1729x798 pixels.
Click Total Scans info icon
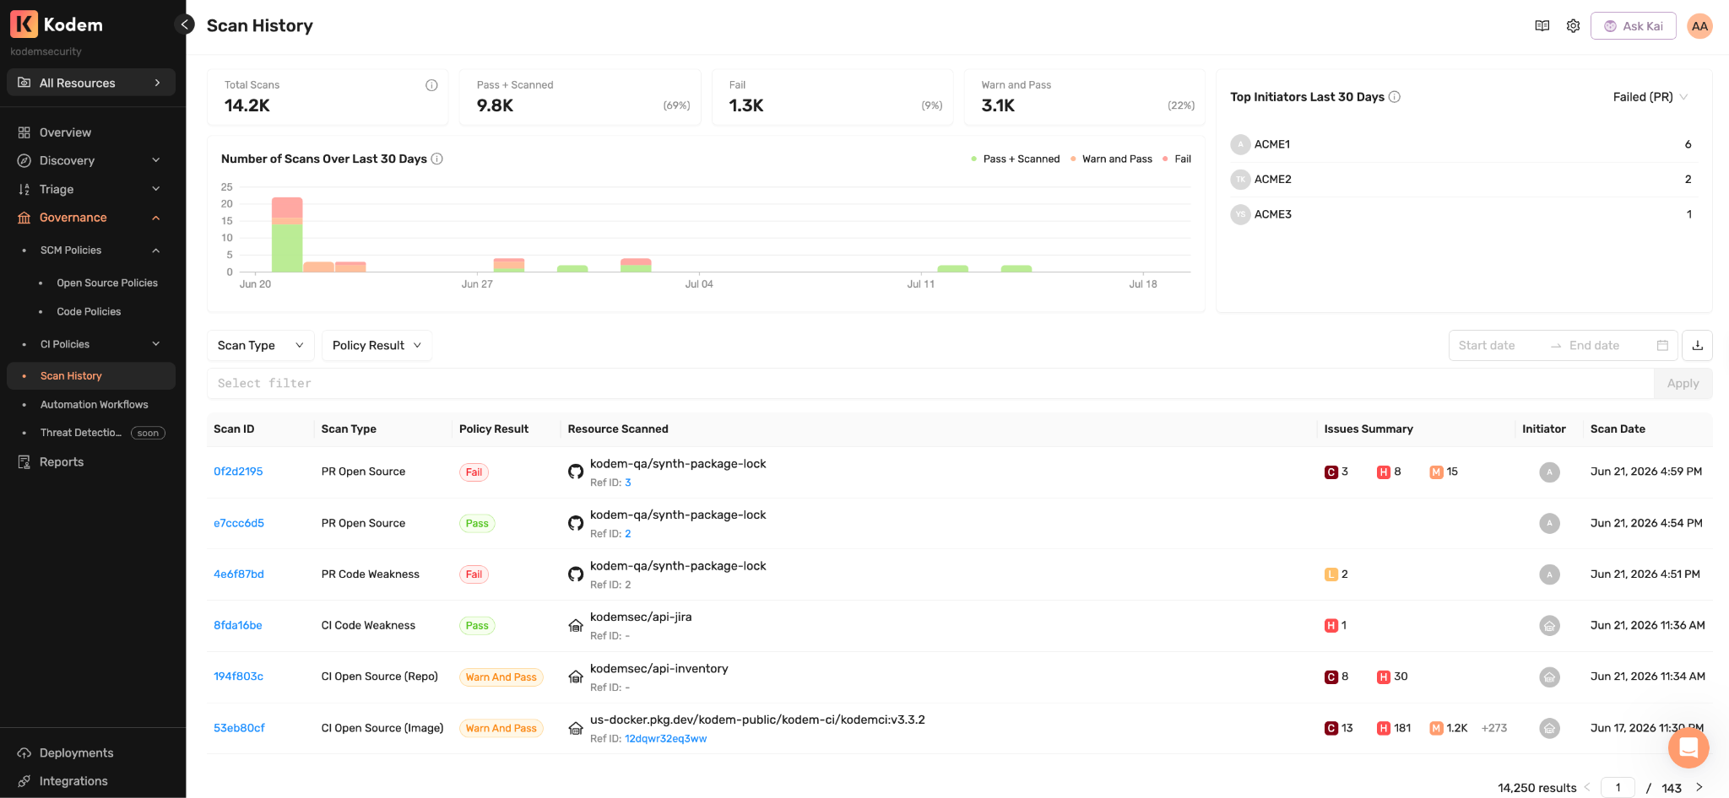click(431, 85)
